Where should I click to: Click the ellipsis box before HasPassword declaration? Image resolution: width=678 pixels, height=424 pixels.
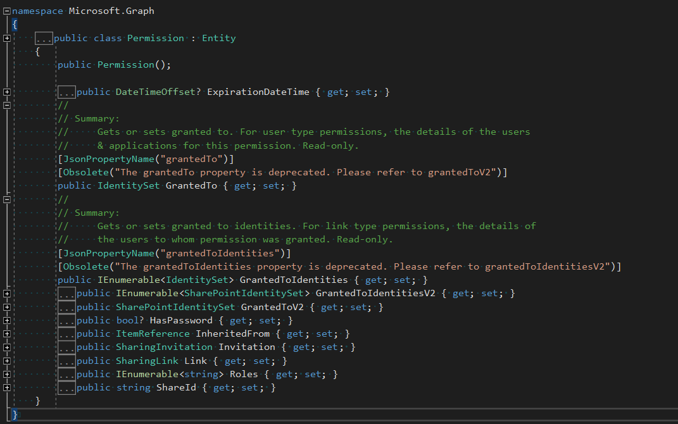click(66, 321)
